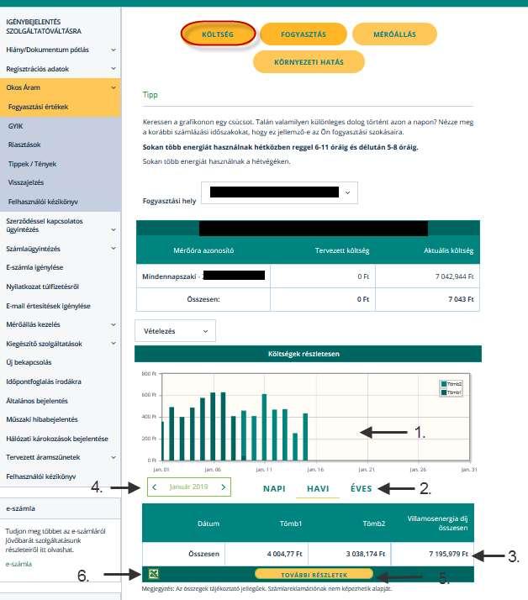Switch to the FOGYASZTÁS tab
The height and width of the screenshot is (600, 528).
coord(304,34)
